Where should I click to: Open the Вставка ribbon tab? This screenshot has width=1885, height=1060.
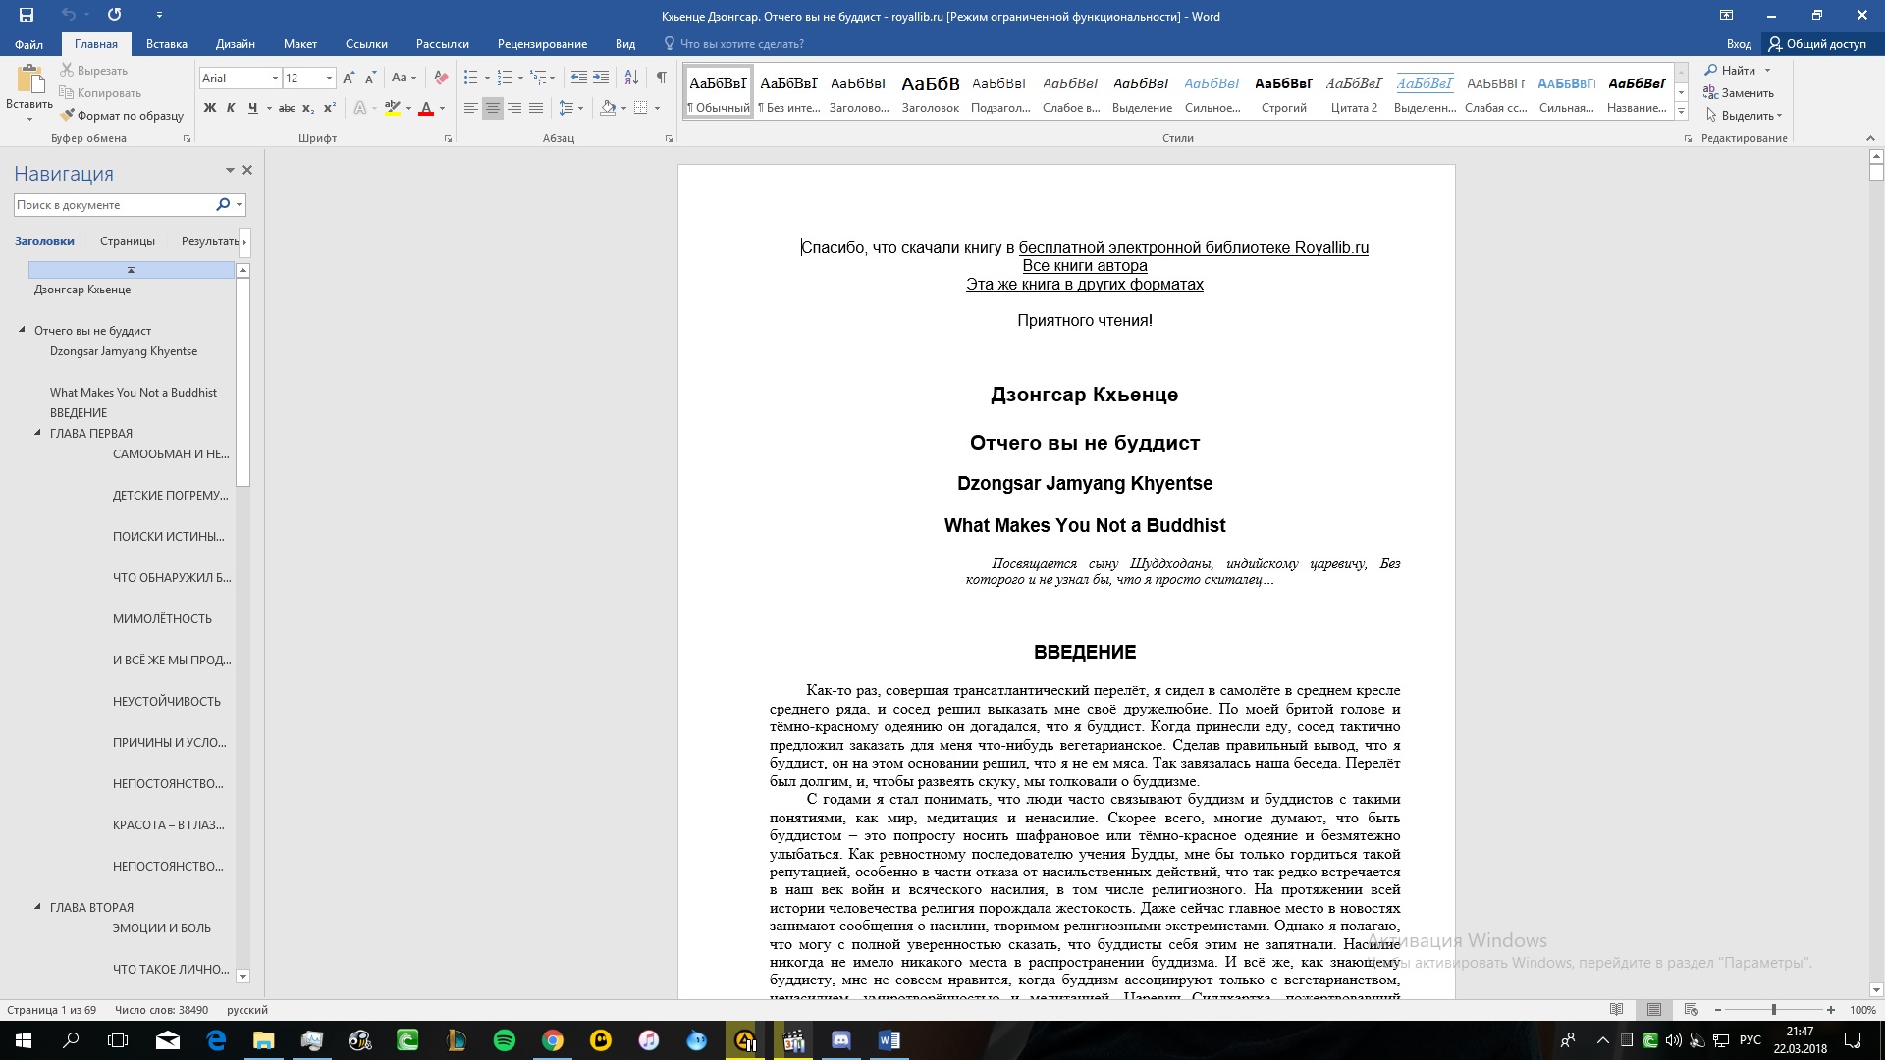[166, 44]
